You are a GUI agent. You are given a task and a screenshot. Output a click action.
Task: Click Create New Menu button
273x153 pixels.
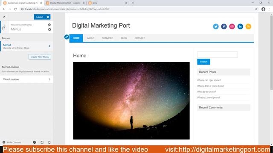40,57
